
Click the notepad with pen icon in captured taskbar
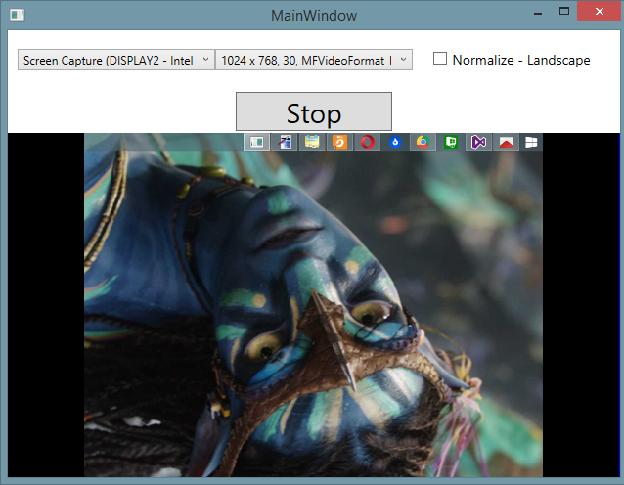point(285,142)
